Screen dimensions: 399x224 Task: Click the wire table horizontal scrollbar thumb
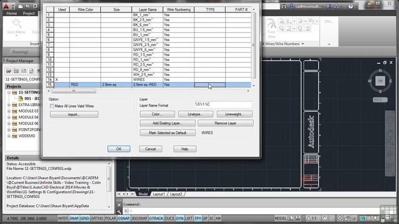coord(74,91)
